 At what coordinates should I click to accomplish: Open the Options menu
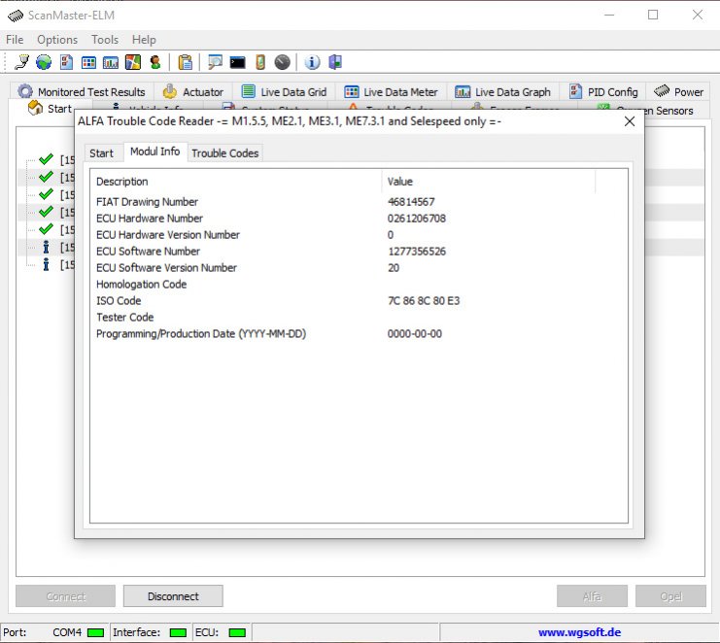57,40
